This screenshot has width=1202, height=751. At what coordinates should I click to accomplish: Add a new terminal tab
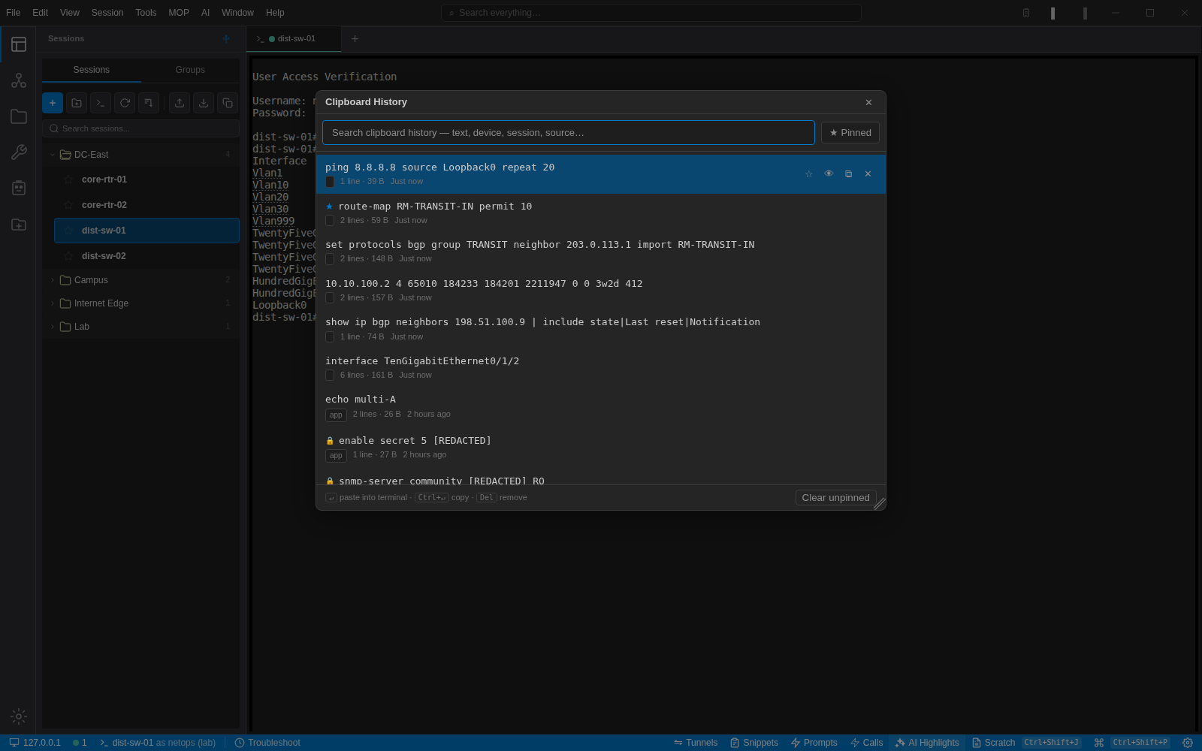[x=355, y=39]
